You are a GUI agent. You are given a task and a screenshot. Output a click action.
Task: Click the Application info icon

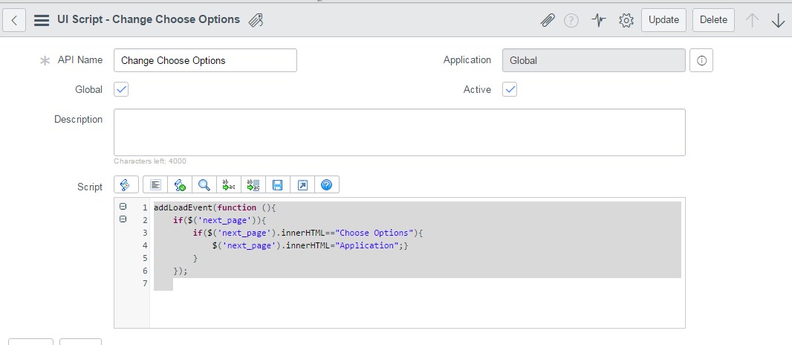point(701,60)
